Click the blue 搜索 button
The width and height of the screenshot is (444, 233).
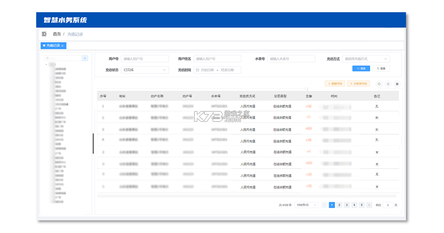(361, 68)
